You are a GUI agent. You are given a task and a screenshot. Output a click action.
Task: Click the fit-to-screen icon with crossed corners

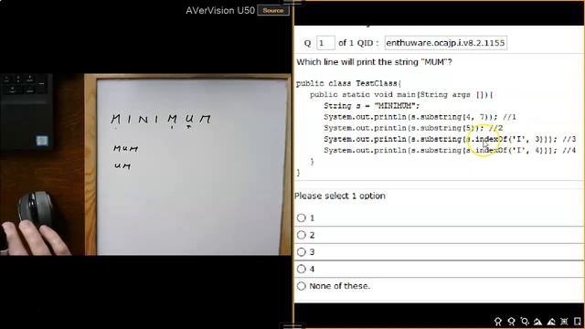pyautogui.click(x=564, y=322)
